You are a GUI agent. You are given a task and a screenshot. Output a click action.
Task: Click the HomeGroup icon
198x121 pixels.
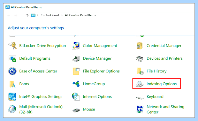(x=76, y=84)
